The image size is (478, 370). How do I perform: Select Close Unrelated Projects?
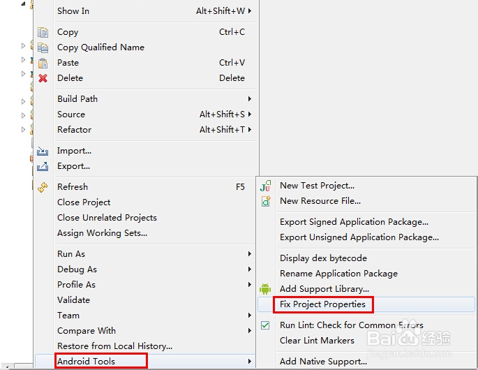tap(107, 218)
